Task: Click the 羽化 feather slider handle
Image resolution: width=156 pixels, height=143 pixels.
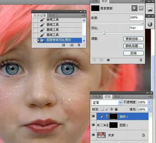Action: point(104,33)
